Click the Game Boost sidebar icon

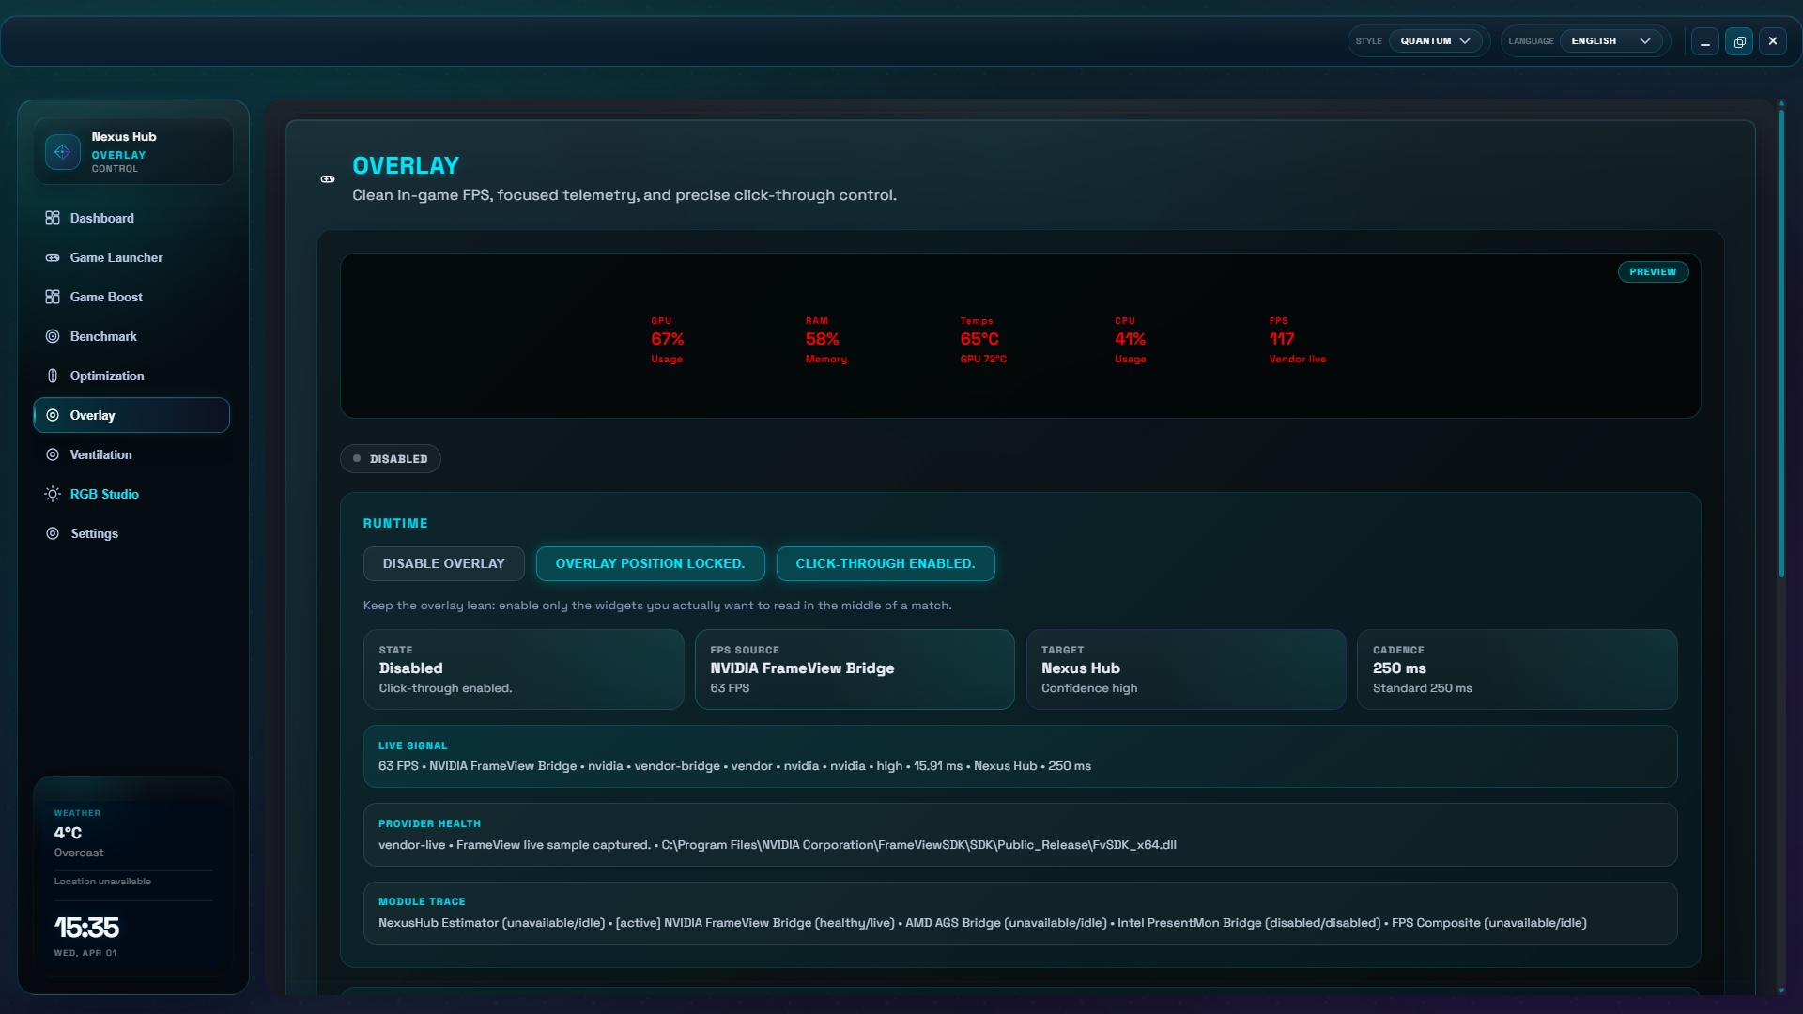point(53,297)
